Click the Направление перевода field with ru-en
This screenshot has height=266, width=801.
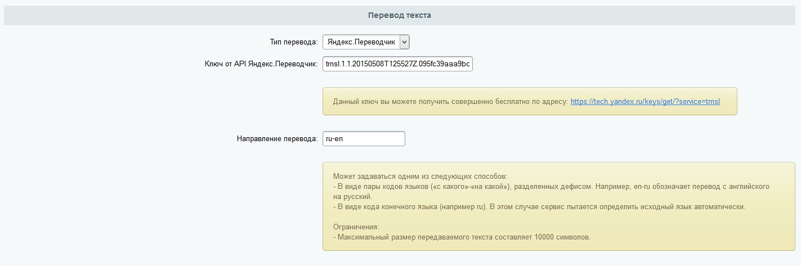[364, 138]
